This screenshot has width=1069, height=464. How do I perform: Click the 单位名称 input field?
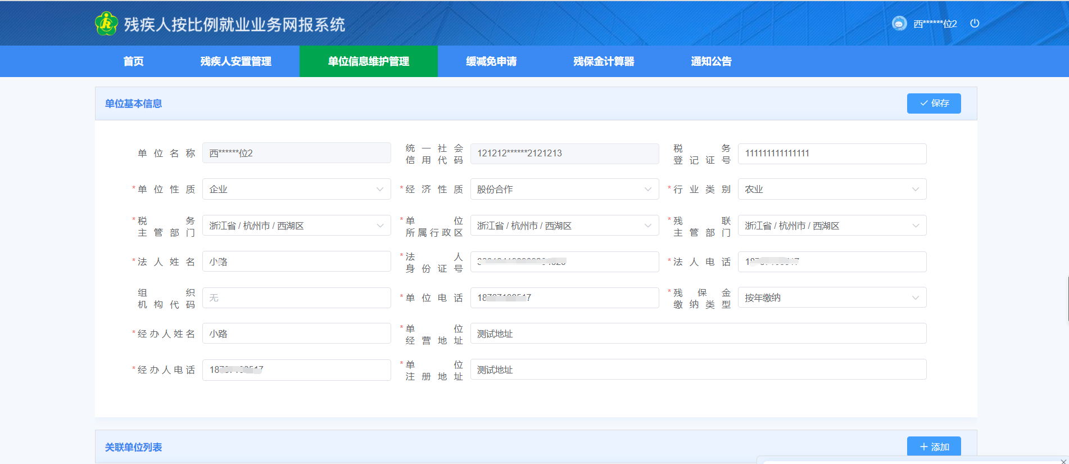[x=297, y=153]
